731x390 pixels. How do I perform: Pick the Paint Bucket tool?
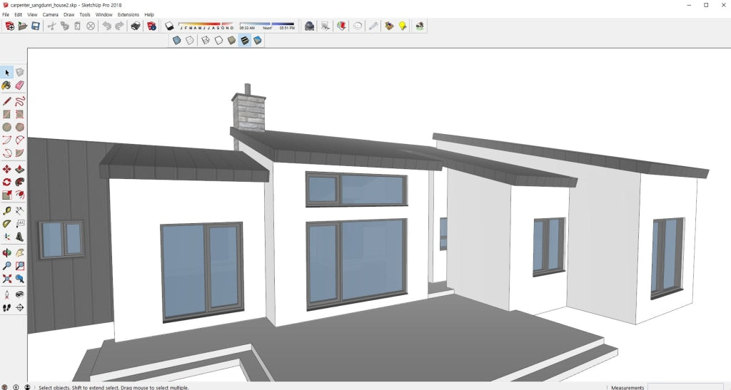point(6,86)
